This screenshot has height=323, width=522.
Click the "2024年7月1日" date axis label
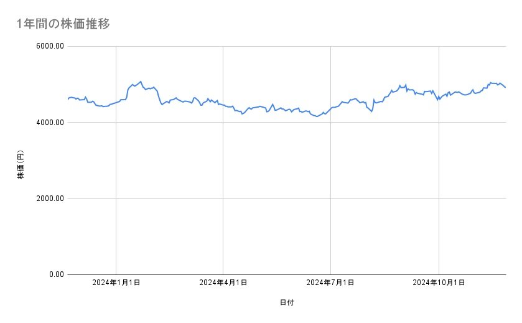[x=330, y=283]
